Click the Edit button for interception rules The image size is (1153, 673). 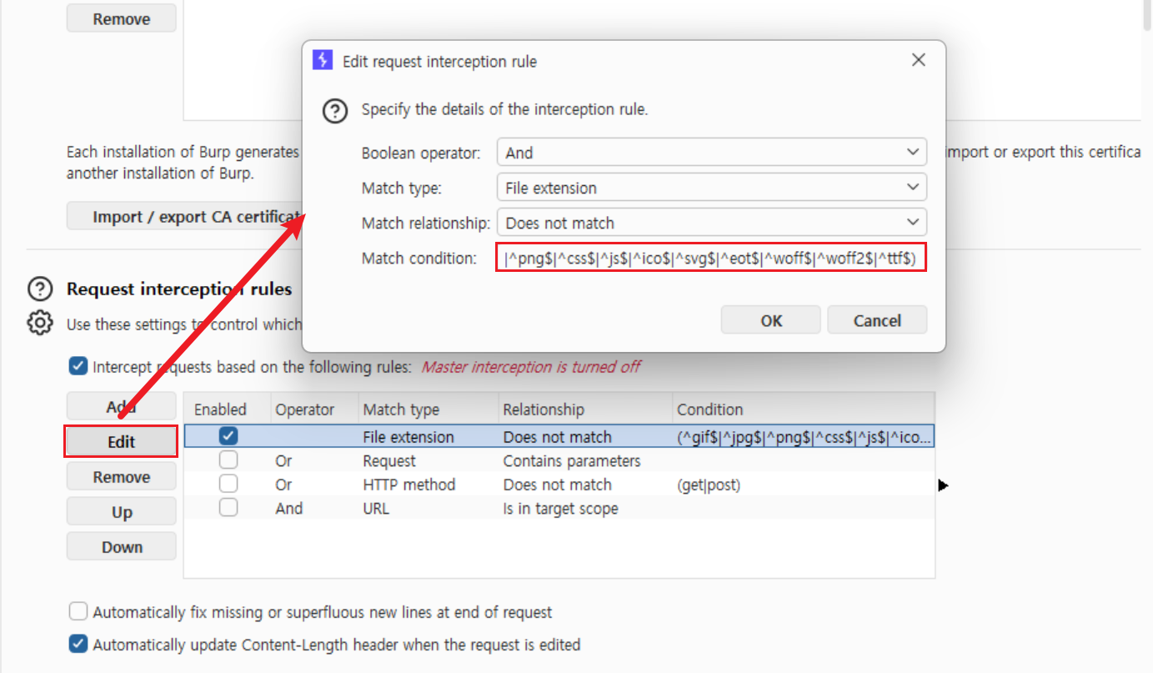click(x=121, y=441)
